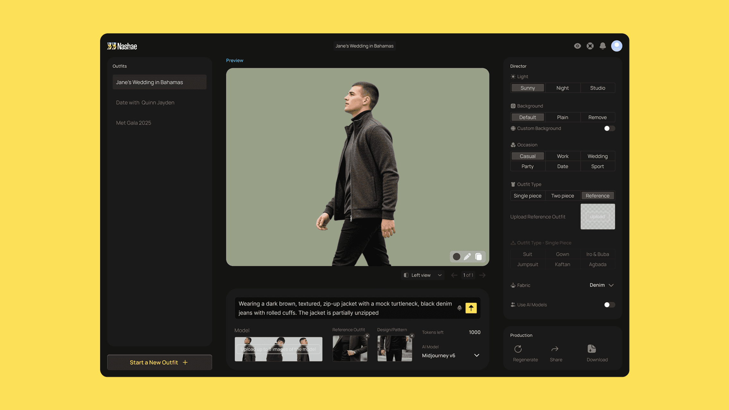The height and width of the screenshot is (410, 729).
Task: Expand the Denim fabric dropdown
Action: 602,285
